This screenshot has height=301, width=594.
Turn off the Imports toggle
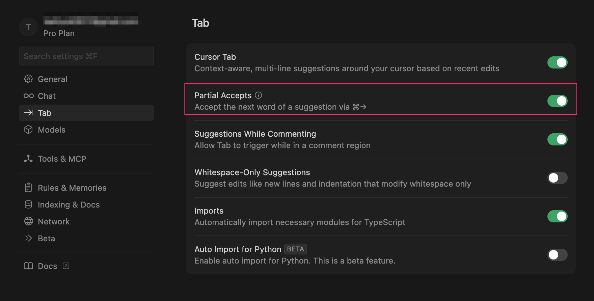click(557, 216)
